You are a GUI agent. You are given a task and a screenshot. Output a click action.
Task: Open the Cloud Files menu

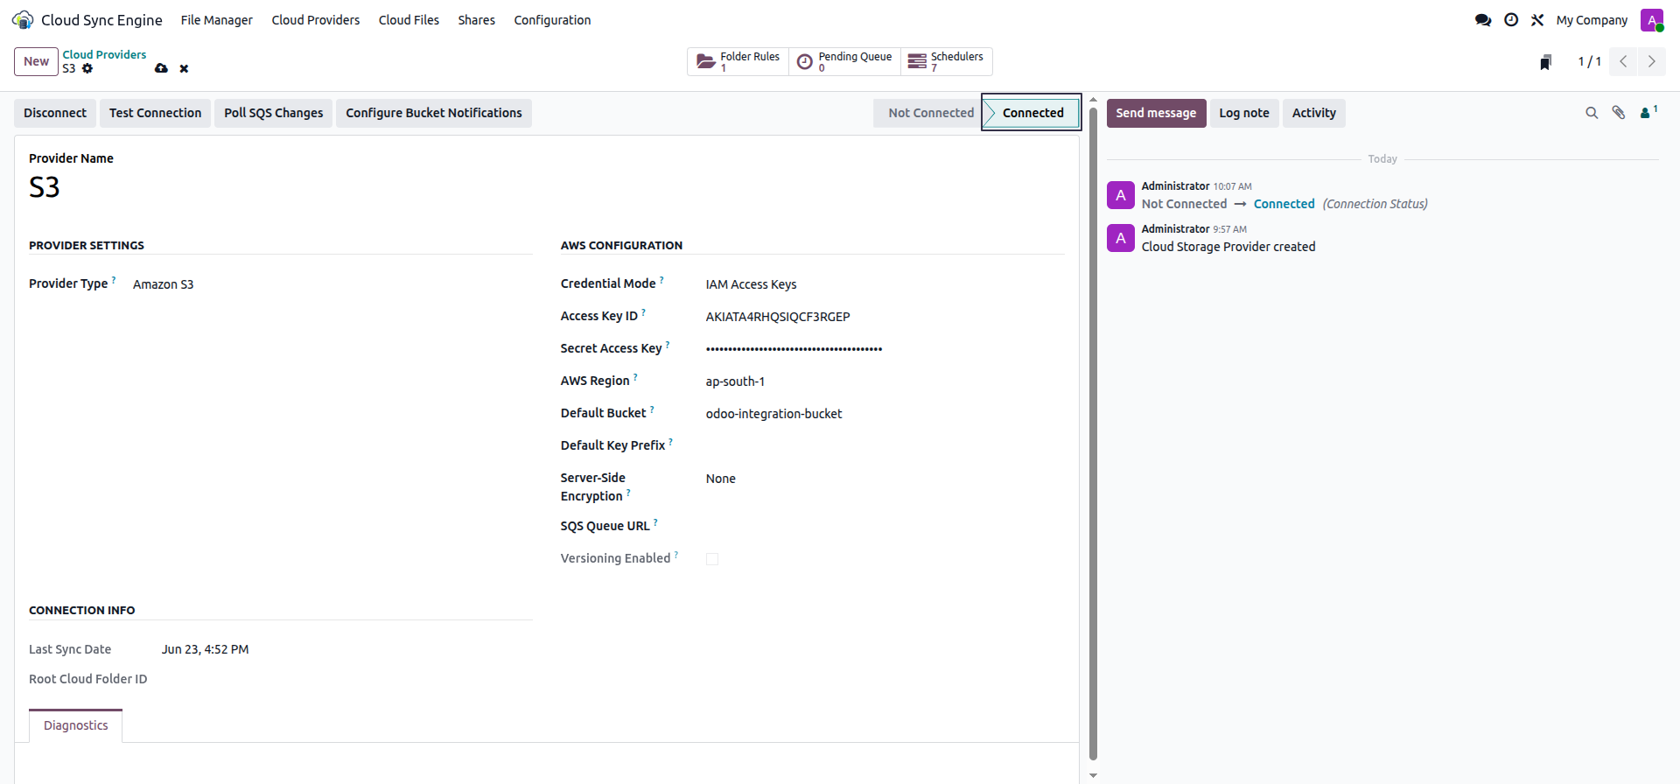coord(409,20)
